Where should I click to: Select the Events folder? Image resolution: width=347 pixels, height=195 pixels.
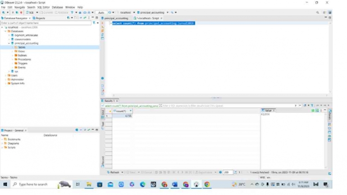tap(22, 68)
